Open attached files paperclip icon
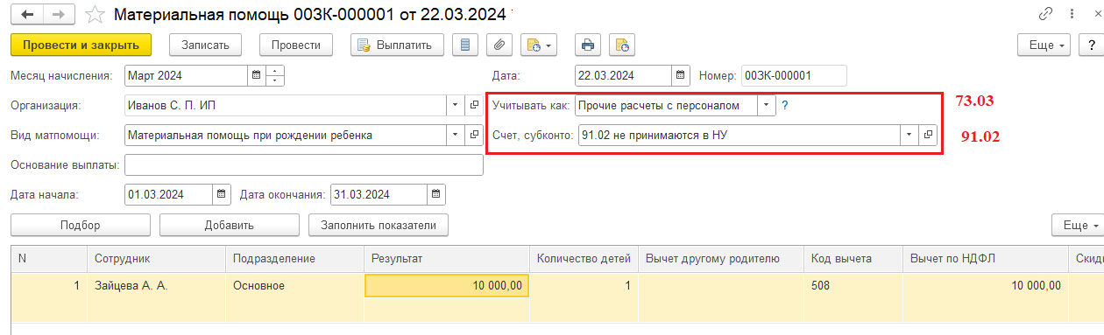This screenshot has height=335, width=1104. click(x=499, y=45)
